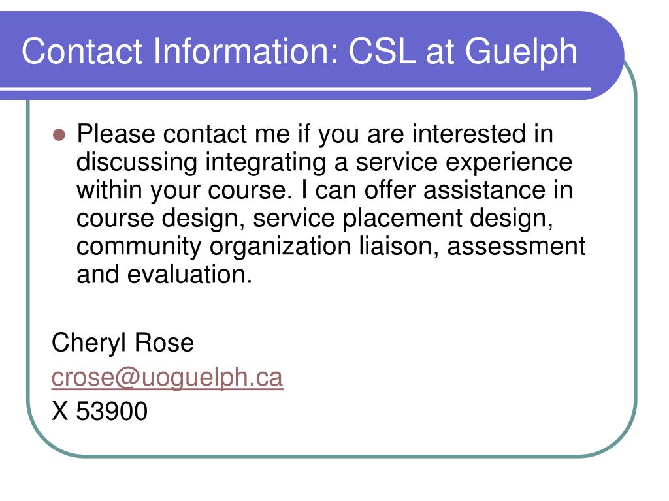Select the word Guelph in the title
The height and width of the screenshot is (501, 669).
(521, 53)
